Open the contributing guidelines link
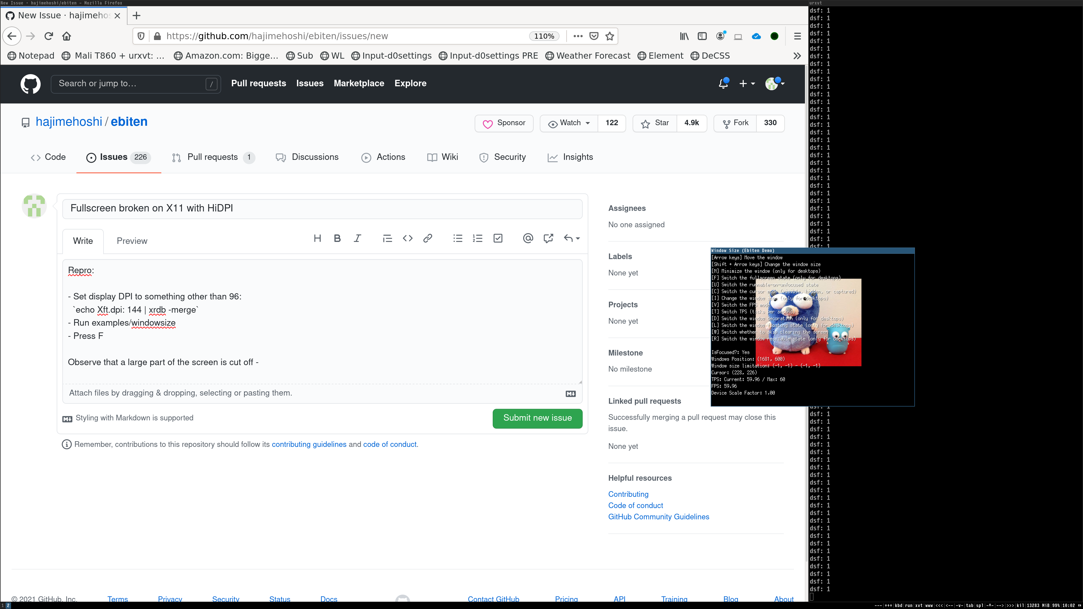This screenshot has height=609, width=1083. [309, 444]
